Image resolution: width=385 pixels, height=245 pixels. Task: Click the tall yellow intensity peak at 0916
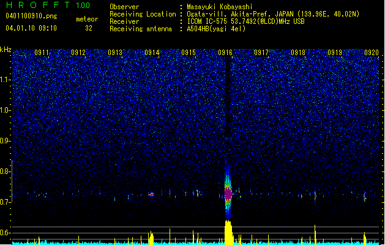click(x=228, y=233)
